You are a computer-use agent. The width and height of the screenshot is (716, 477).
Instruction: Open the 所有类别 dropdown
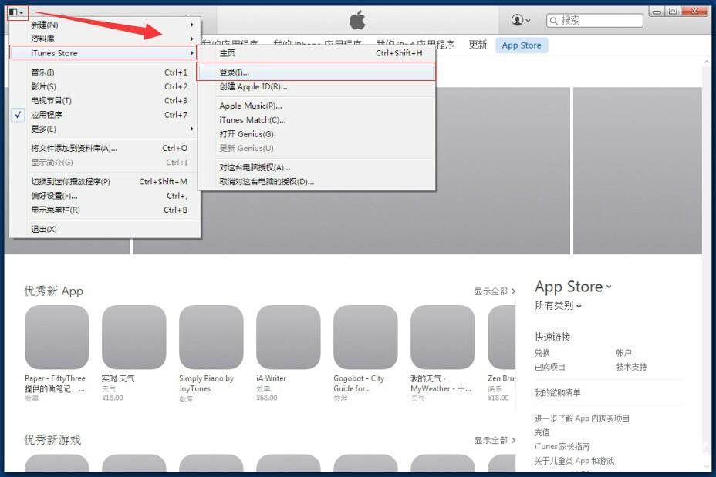tap(558, 306)
